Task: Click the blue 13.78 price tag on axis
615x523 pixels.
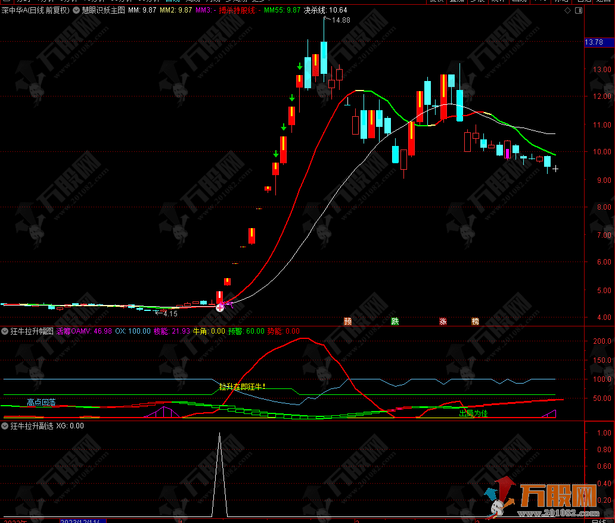Action: click(x=599, y=42)
